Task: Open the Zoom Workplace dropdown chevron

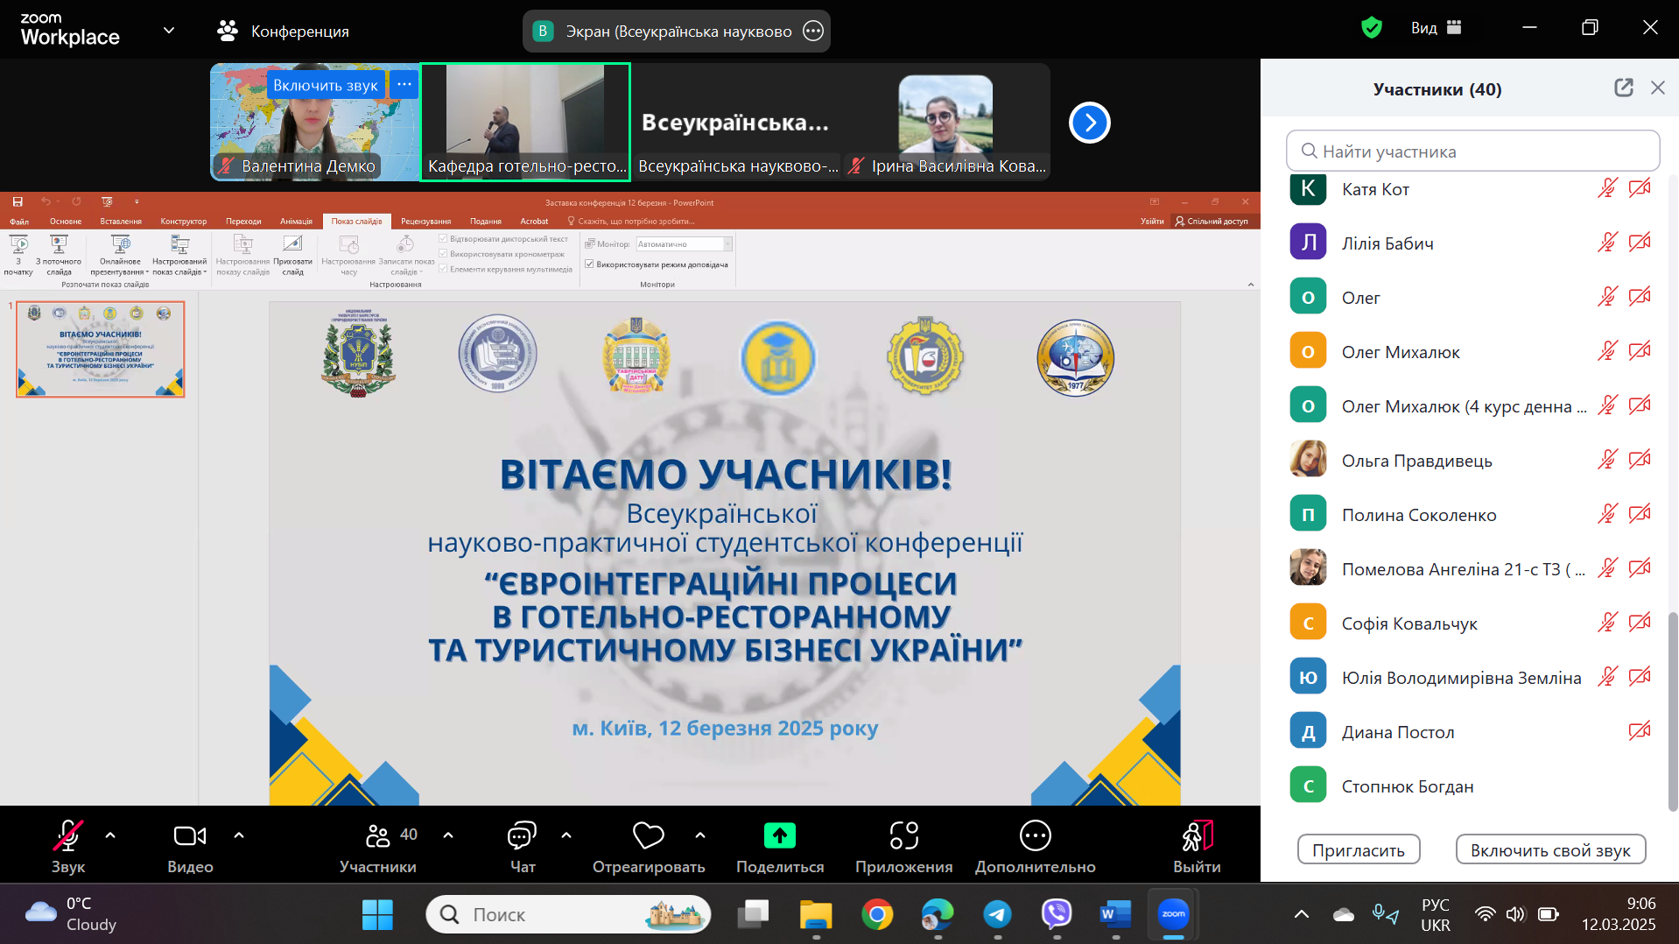Action: click(x=169, y=31)
